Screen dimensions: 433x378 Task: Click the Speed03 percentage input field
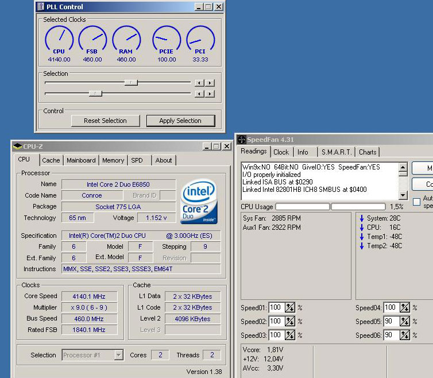coord(276,335)
